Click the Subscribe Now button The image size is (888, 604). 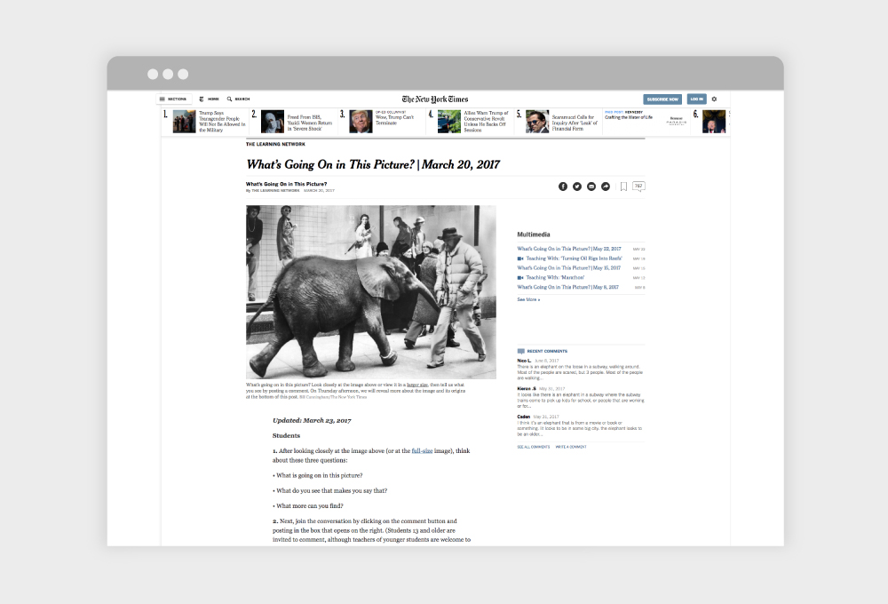click(x=662, y=99)
